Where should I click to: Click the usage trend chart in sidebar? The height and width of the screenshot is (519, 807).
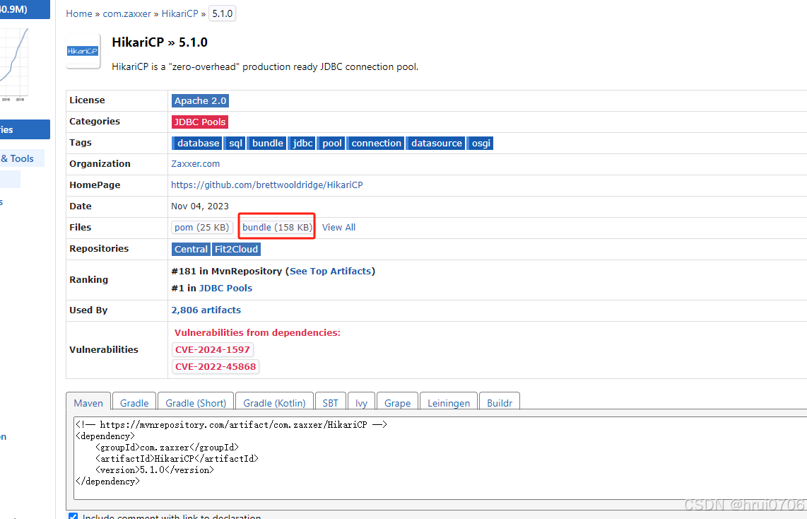[14, 64]
